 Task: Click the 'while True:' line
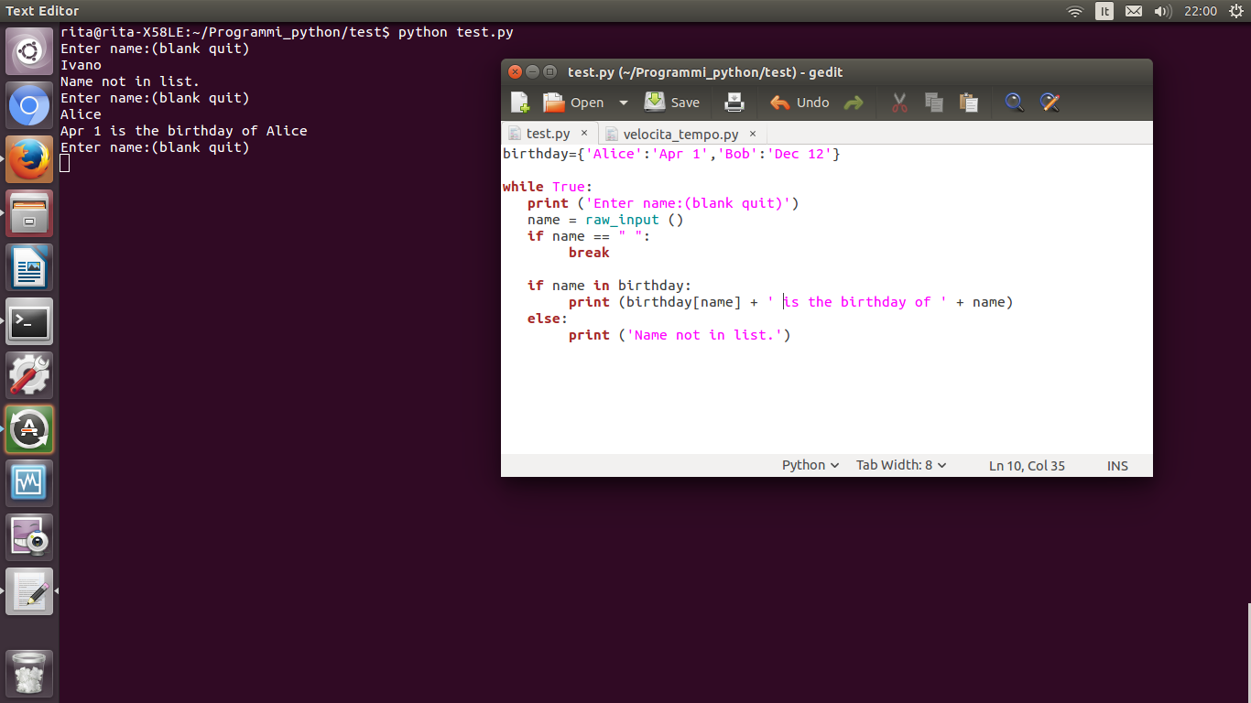point(548,187)
